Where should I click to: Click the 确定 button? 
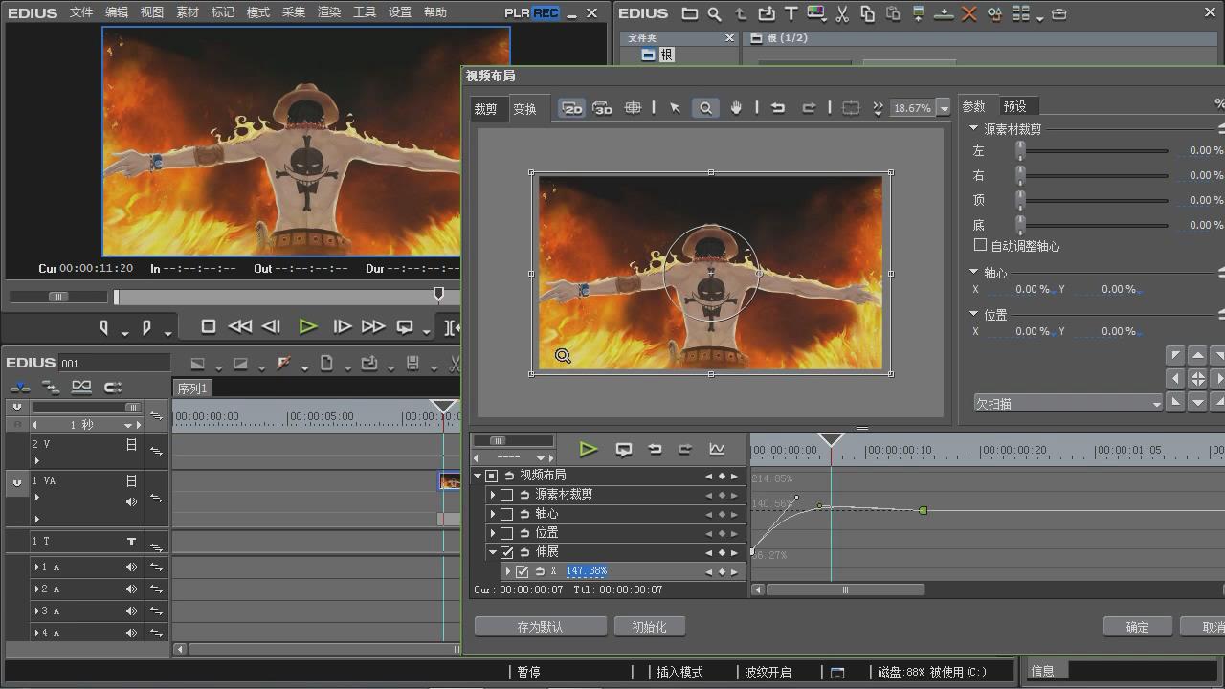pyautogui.click(x=1138, y=627)
